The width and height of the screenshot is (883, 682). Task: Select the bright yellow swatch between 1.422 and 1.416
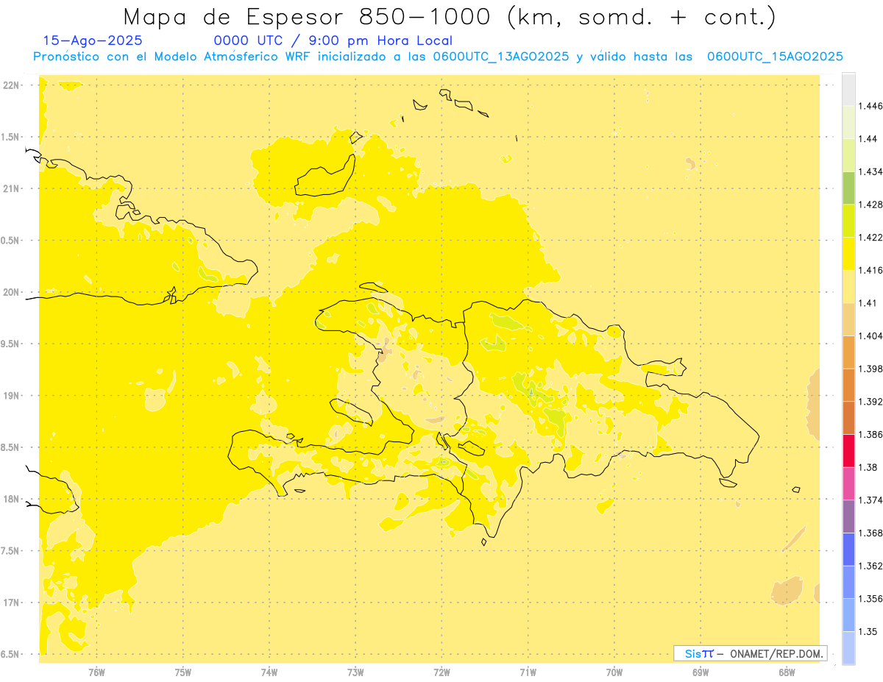848,253
